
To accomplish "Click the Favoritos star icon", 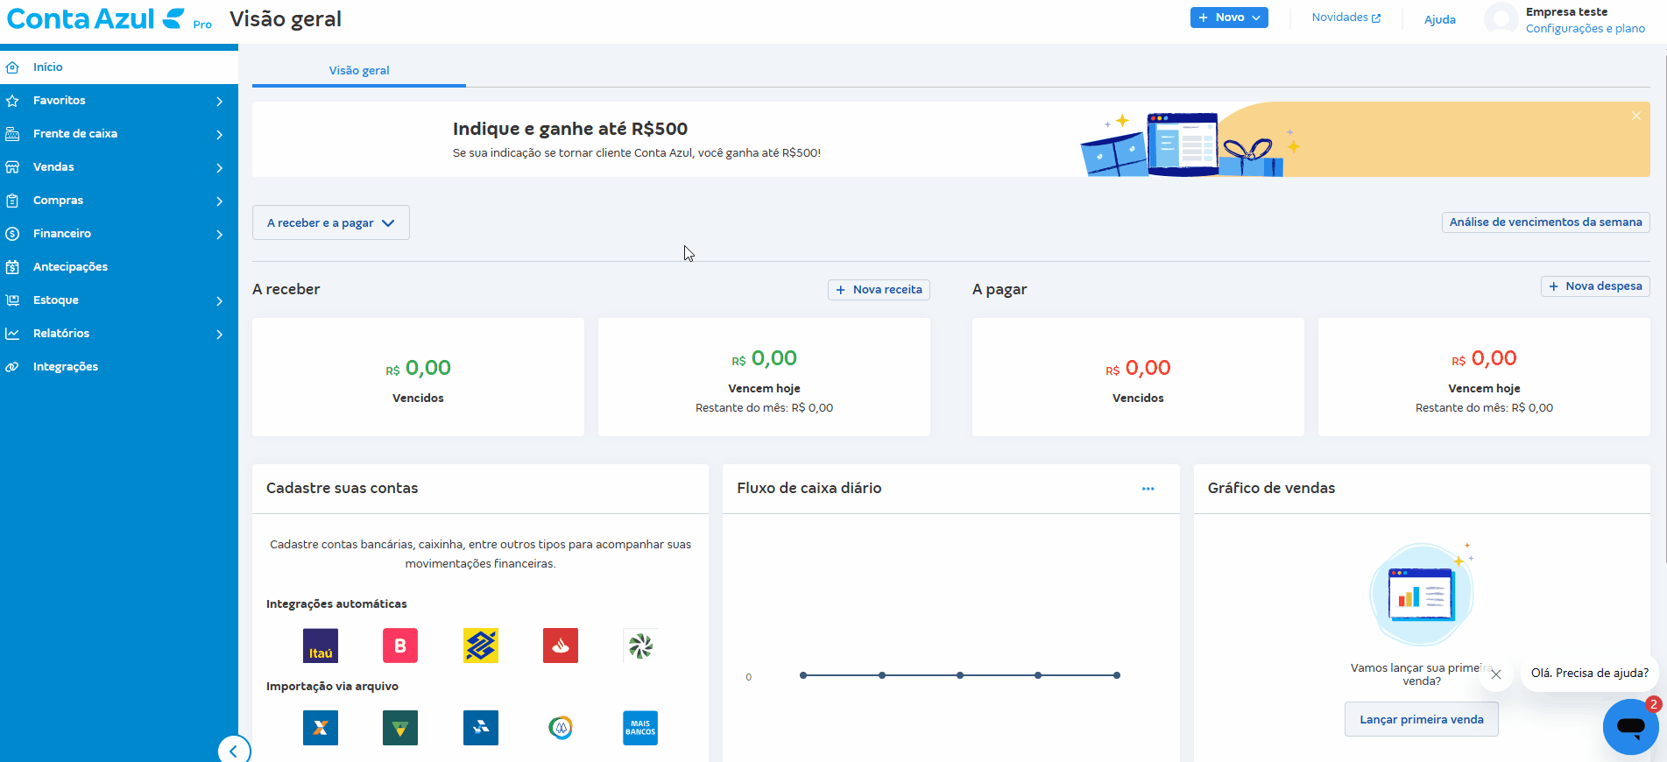I will pyautogui.click(x=12, y=101).
